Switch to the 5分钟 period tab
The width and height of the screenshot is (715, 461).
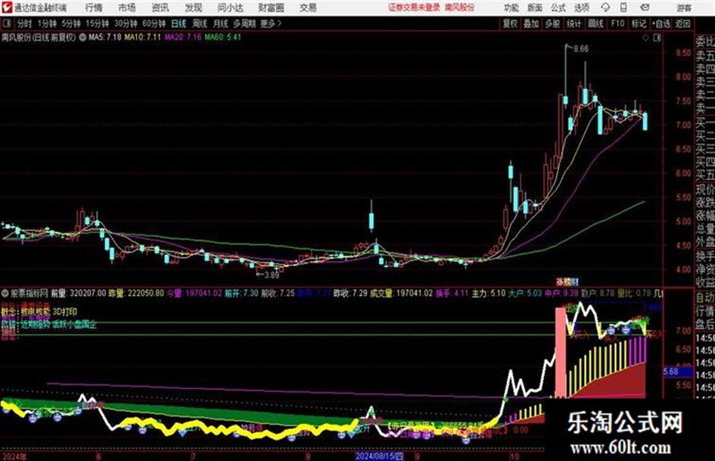pos(70,23)
